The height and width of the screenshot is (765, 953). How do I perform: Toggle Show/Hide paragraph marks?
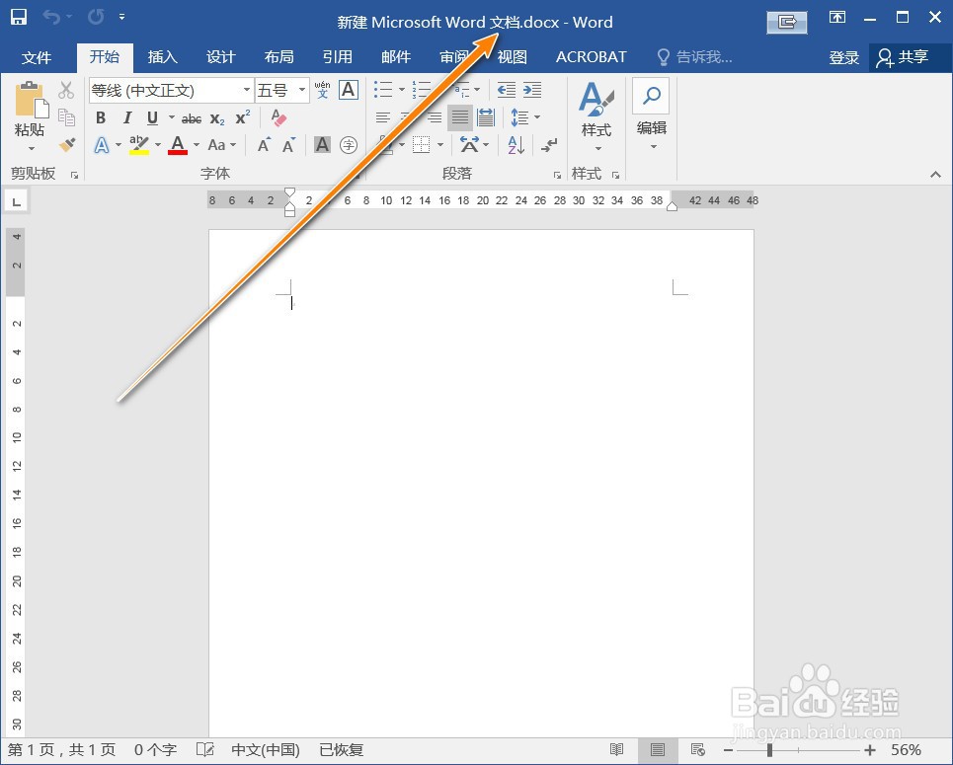pyautogui.click(x=549, y=145)
